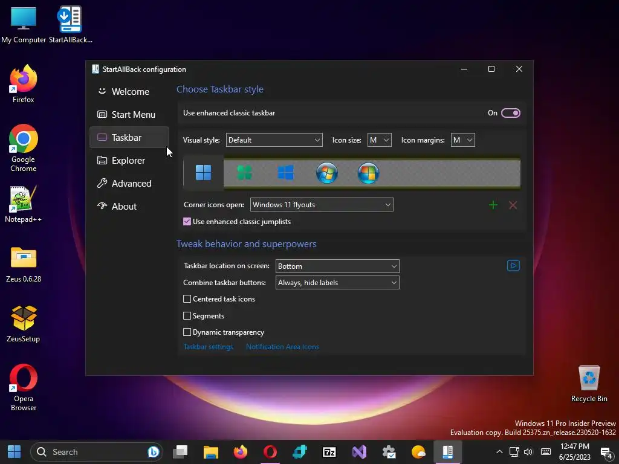Click the StartAllBack taskbar icon
The height and width of the screenshot is (464, 619).
448,452
